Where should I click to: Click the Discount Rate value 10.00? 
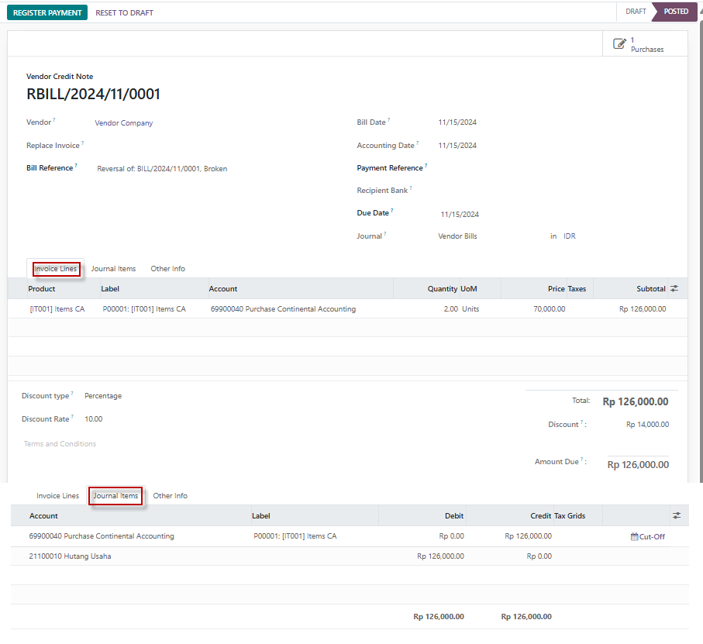(x=93, y=419)
